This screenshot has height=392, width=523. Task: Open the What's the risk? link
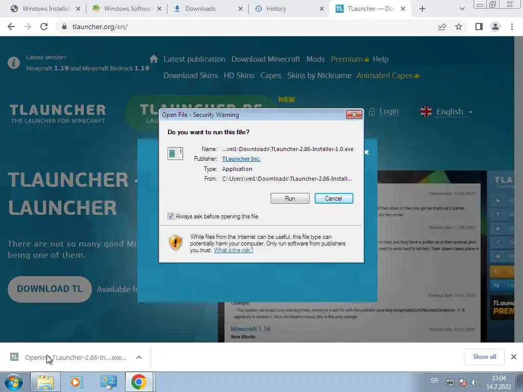pos(233,250)
